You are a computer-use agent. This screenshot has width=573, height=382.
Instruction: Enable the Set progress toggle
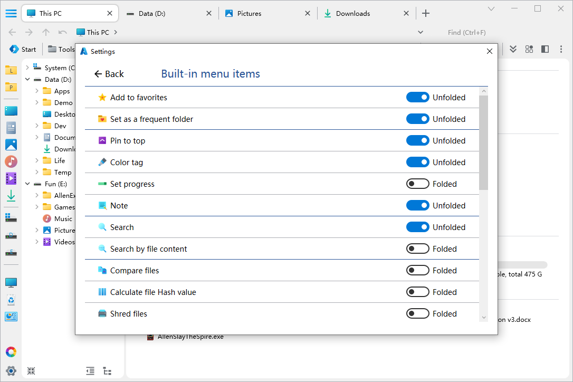coord(417,184)
